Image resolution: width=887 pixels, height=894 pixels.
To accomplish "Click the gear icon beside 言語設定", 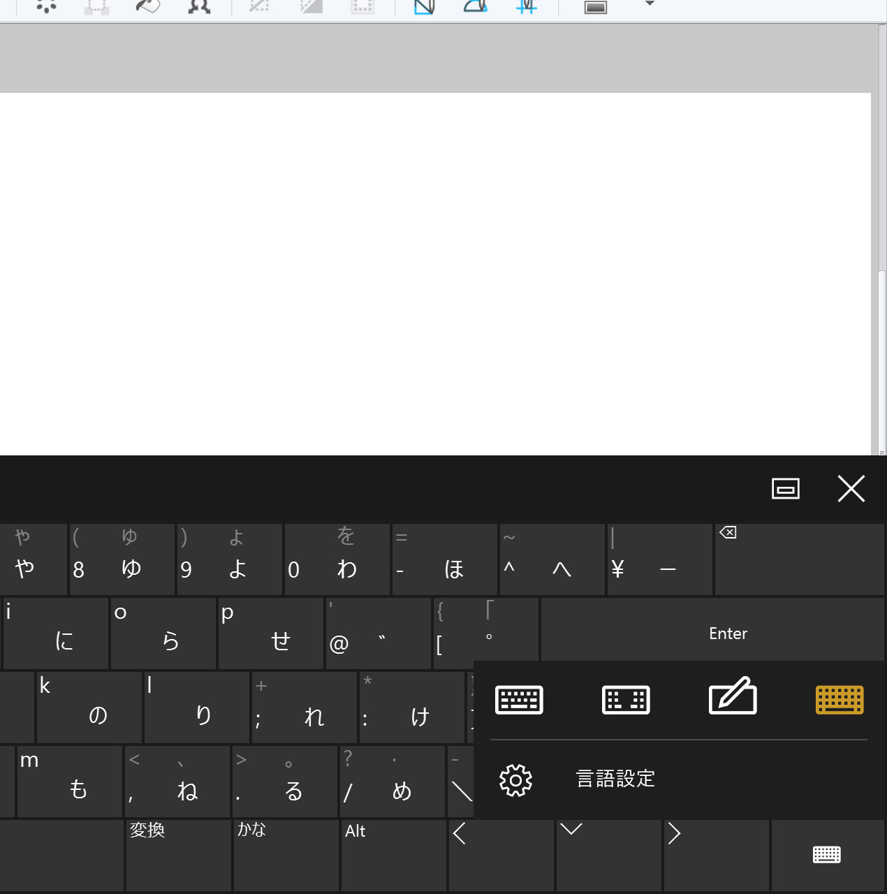I will click(x=516, y=779).
